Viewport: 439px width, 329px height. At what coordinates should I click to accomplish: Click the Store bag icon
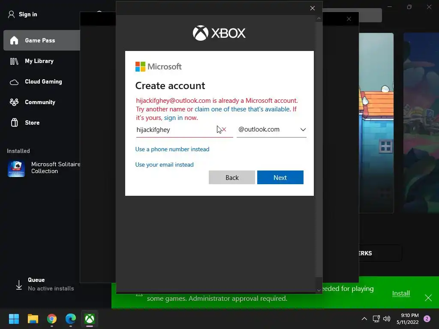(14, 123)
